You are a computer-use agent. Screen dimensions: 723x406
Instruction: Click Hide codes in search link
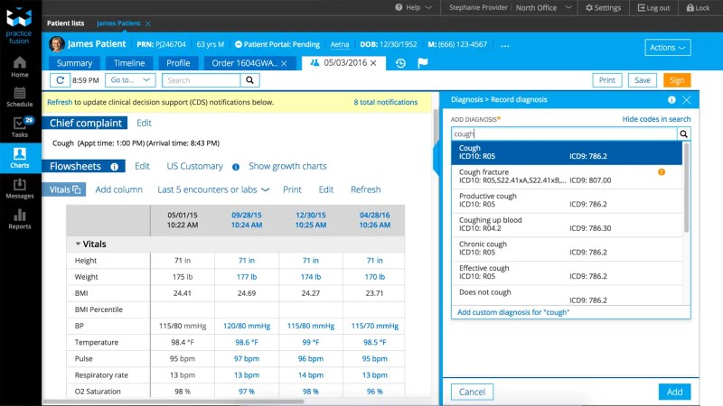pyautogui.click(x=656, y=119)
